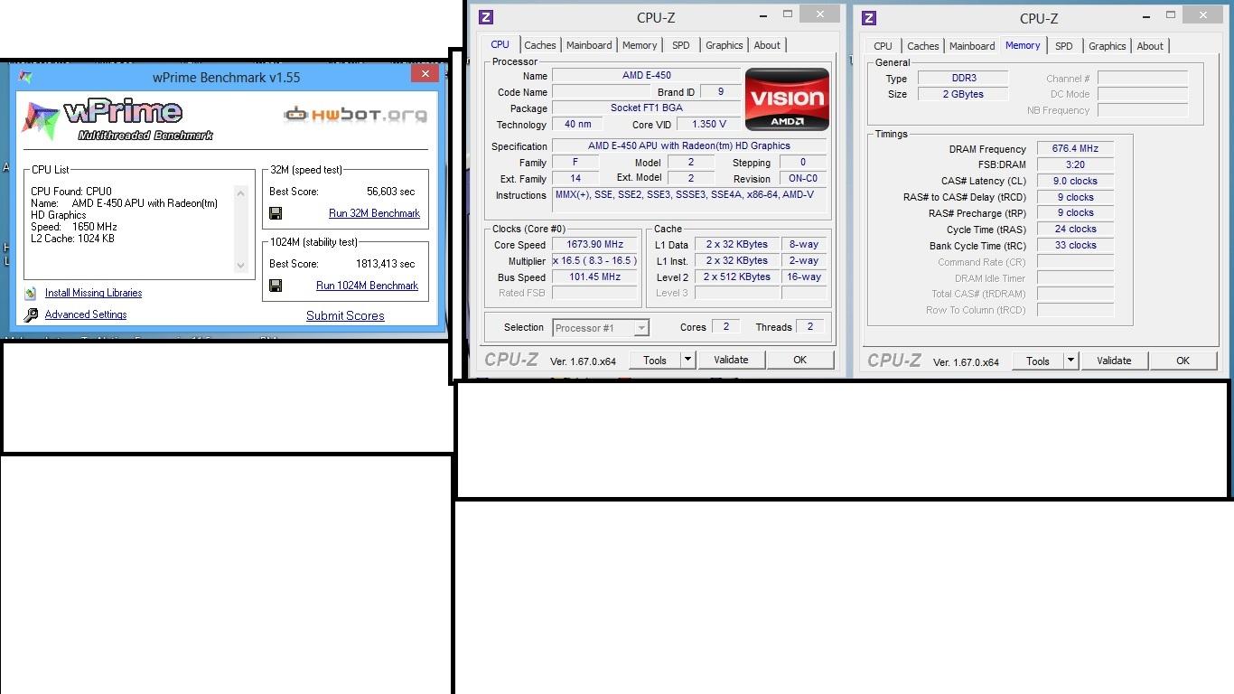Open the Graphics tab in the left CPU-Z window
Screen dimensions: 1234x694
(725, 45)
